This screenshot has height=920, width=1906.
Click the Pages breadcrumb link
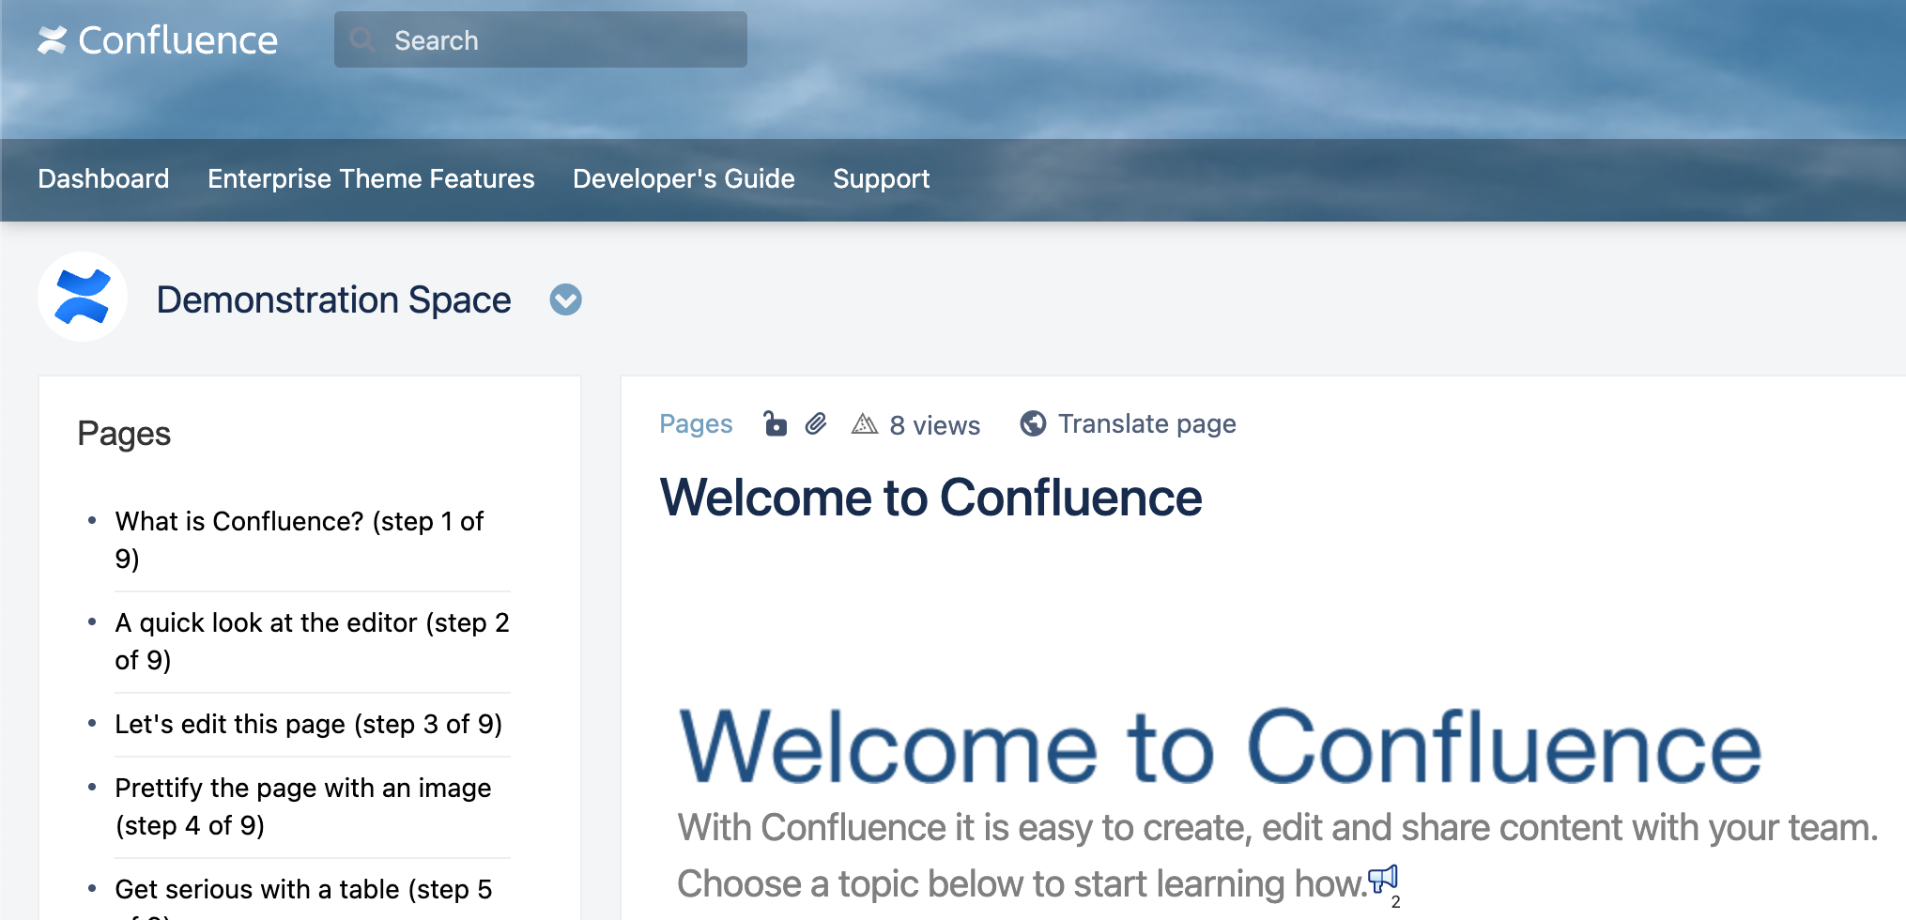click(x=696, y=423)
